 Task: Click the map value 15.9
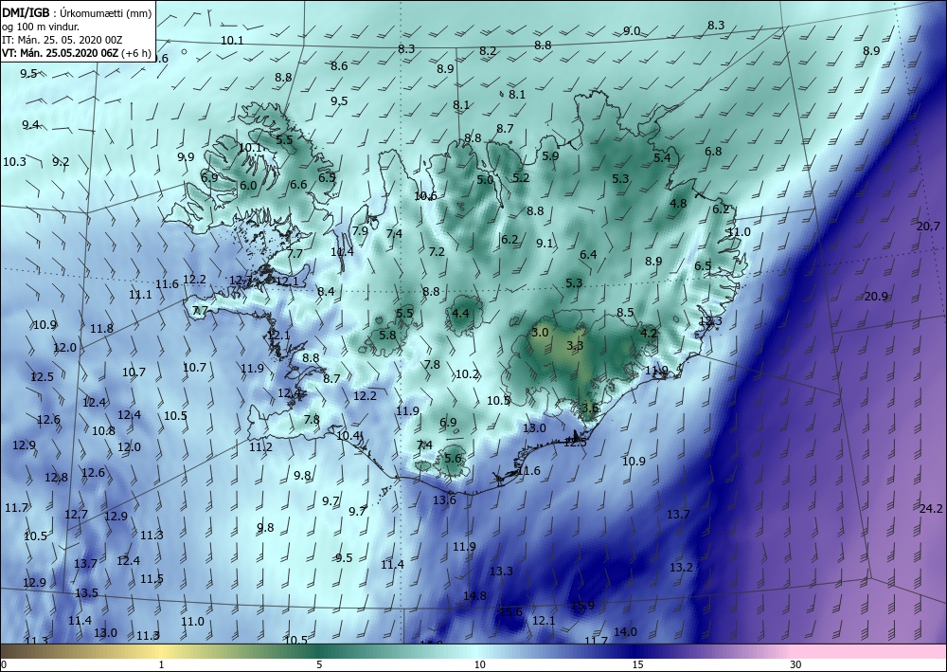point(582,606)
